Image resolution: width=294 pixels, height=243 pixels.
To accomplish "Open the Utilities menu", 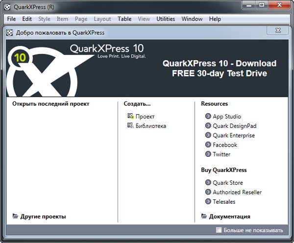I will pos(166,19).
